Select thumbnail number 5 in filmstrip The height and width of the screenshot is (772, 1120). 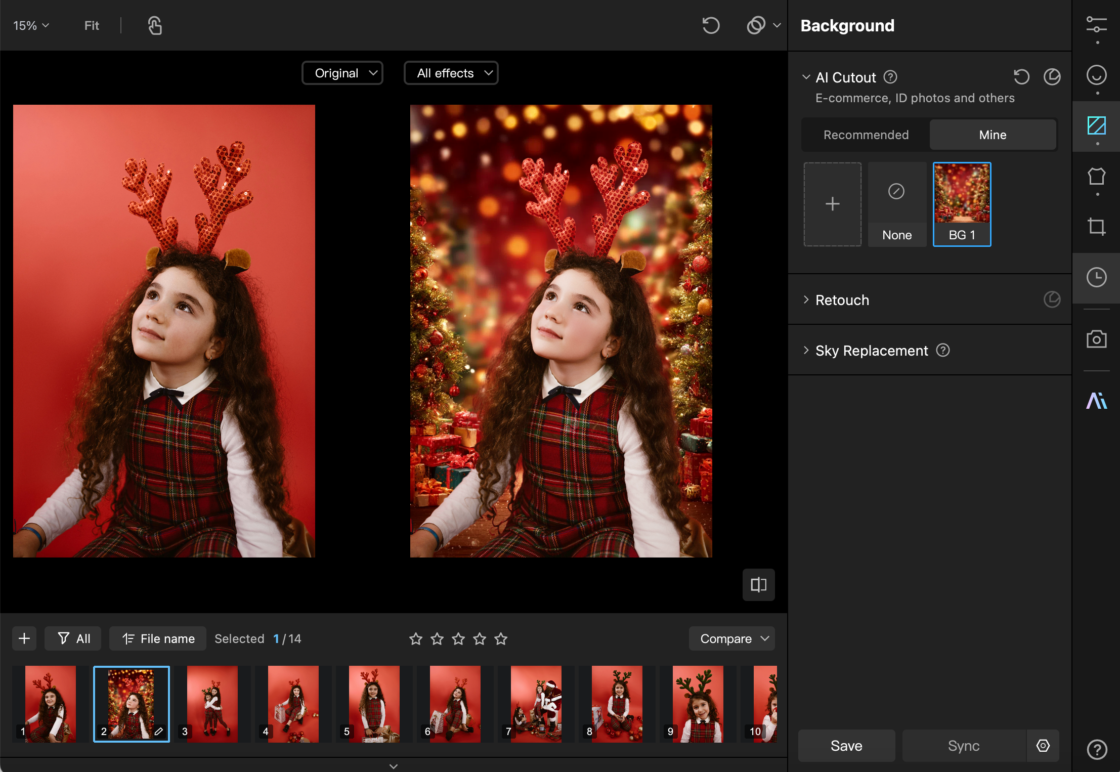coord(374,704)
